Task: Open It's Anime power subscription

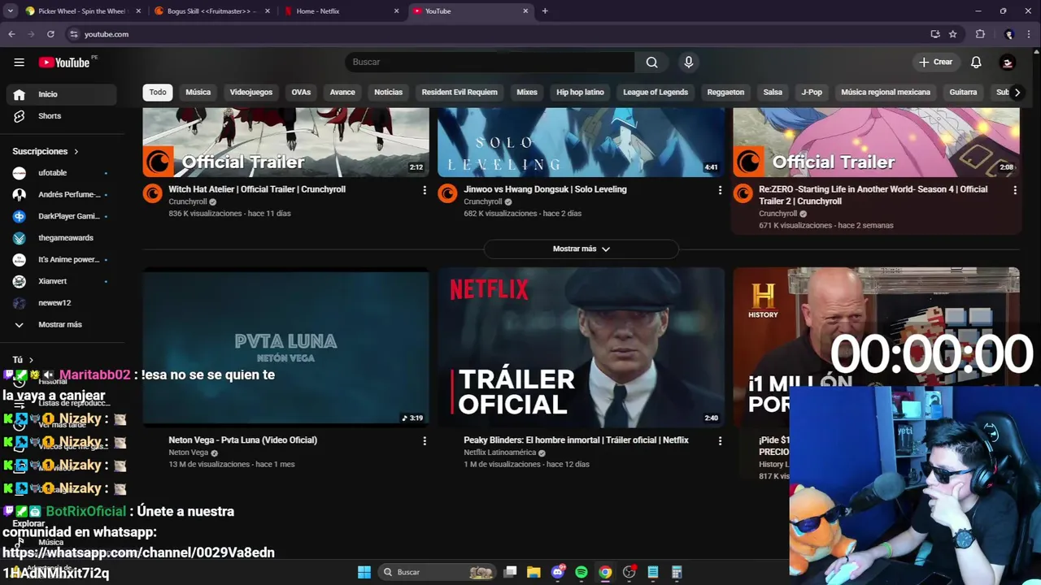Action: pyautogui.click(x=62, y=259)
